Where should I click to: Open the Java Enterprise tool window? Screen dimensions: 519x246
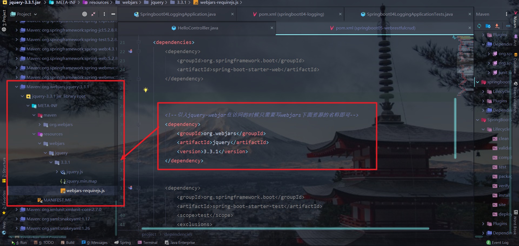point(180,242)
